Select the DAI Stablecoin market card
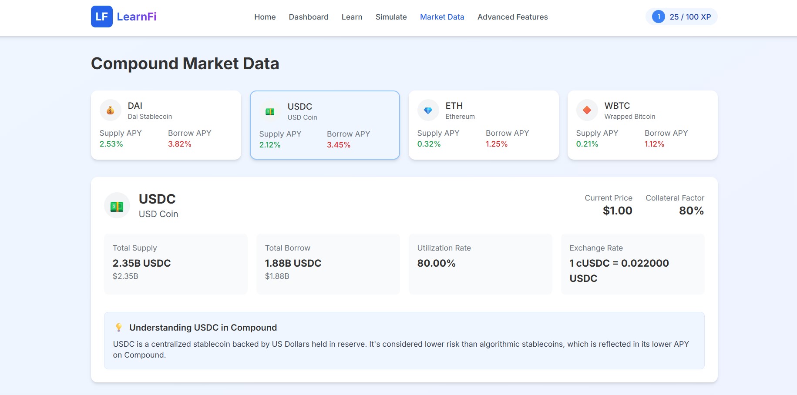 tap(166, 125)
